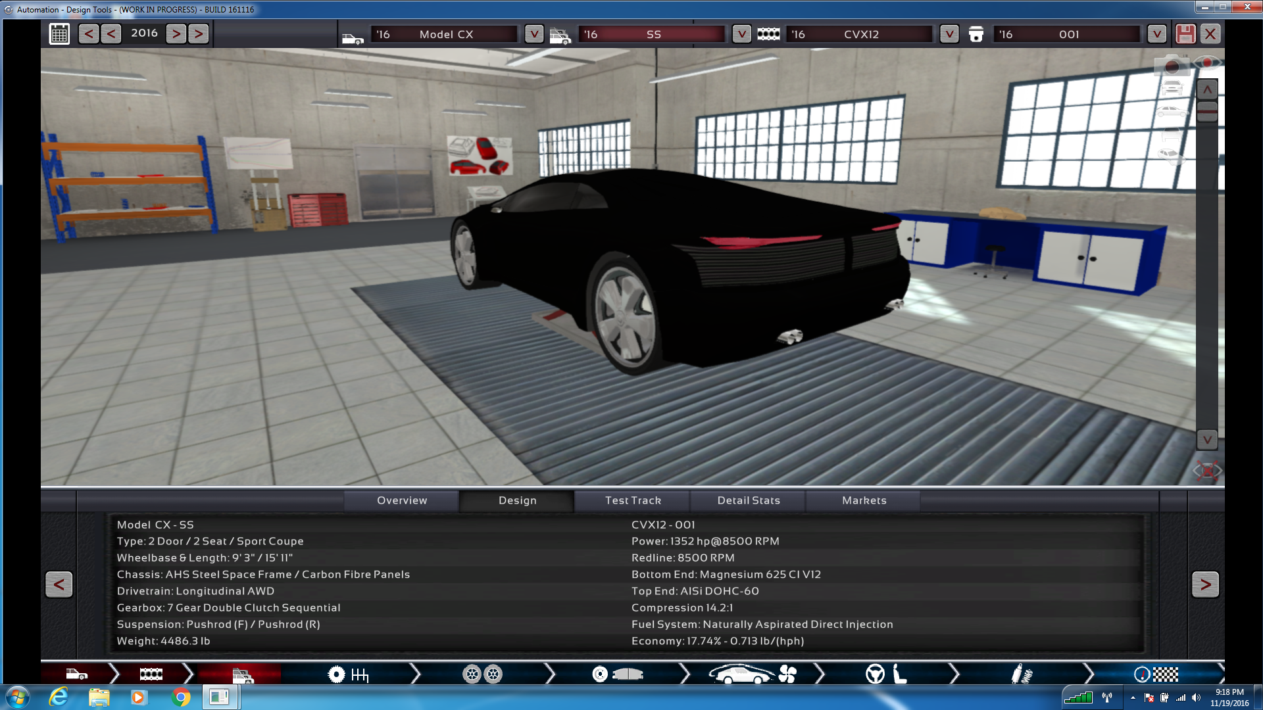Select 'Drivetrain: Longitudinal AWD' text
This screenshot has height=710, width=1263.
[195, 591]
